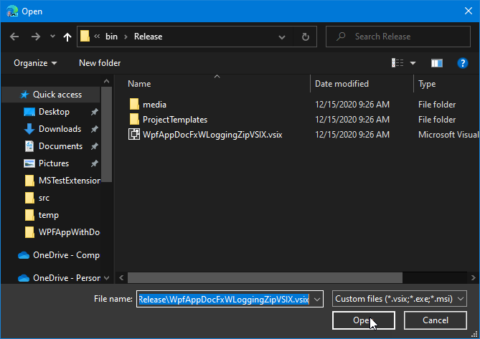The height and width of the screenshot is (339, 480).
Task: Open src folder in navigation pane
Action: (44, 198)
